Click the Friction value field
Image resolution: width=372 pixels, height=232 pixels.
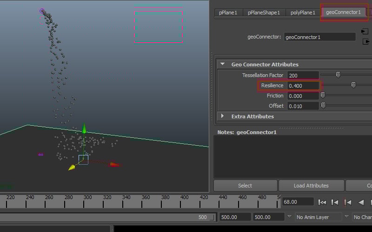click(x=303, y=96)
